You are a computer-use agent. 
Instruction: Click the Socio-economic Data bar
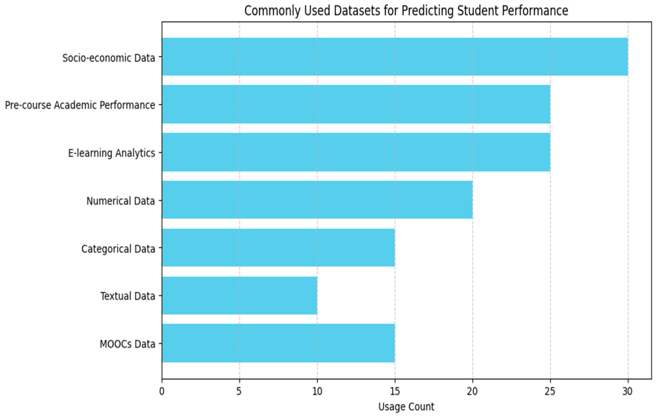[395, 56]
